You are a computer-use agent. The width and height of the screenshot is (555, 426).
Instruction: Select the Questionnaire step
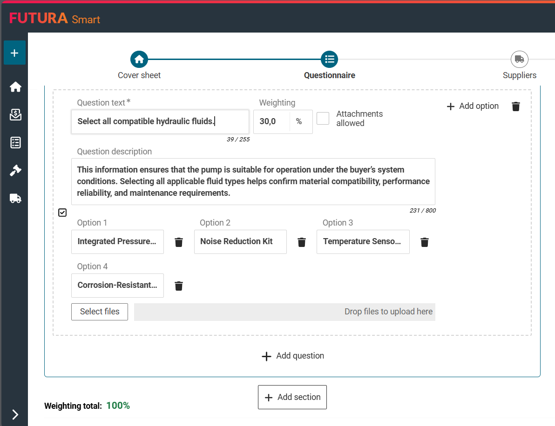[x=329, y=60]
